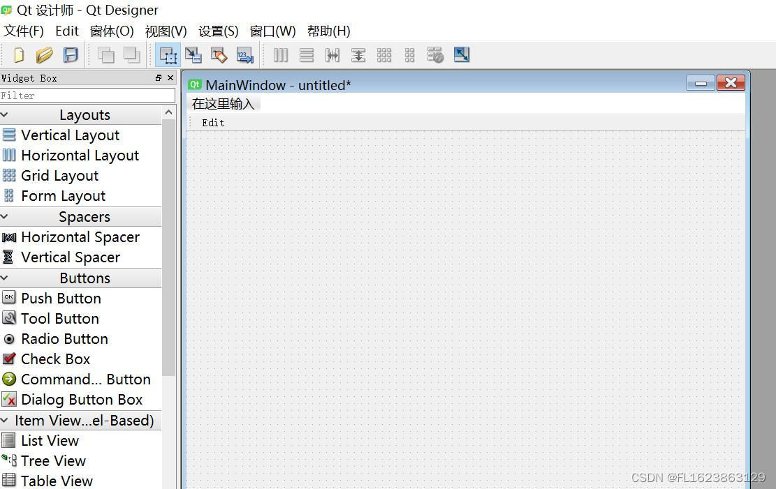Click the Widget Box scrollbar up arrow

click(169, 112)
